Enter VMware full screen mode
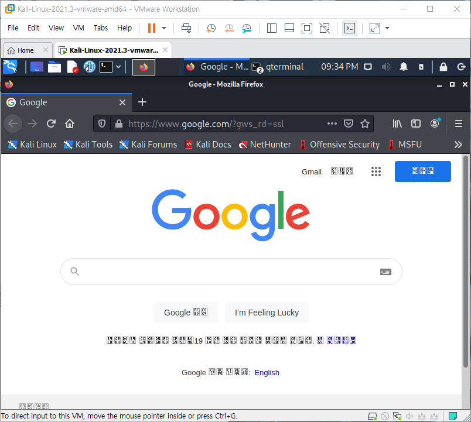 click(307, 28)
